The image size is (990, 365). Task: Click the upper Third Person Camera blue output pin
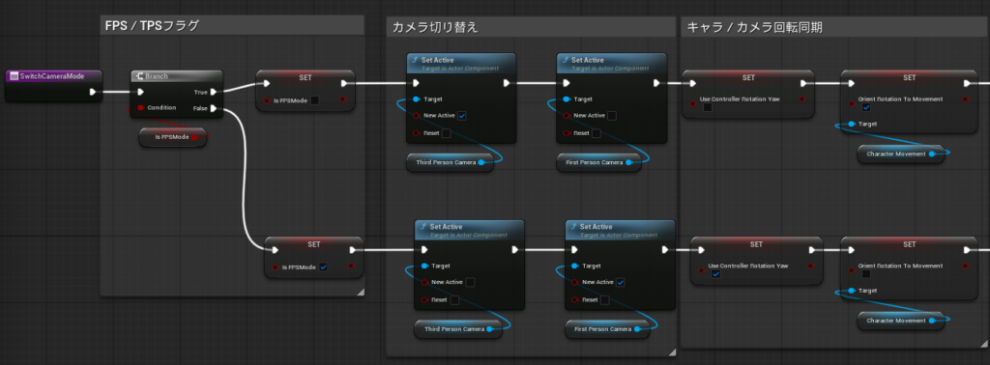[481, 162]
